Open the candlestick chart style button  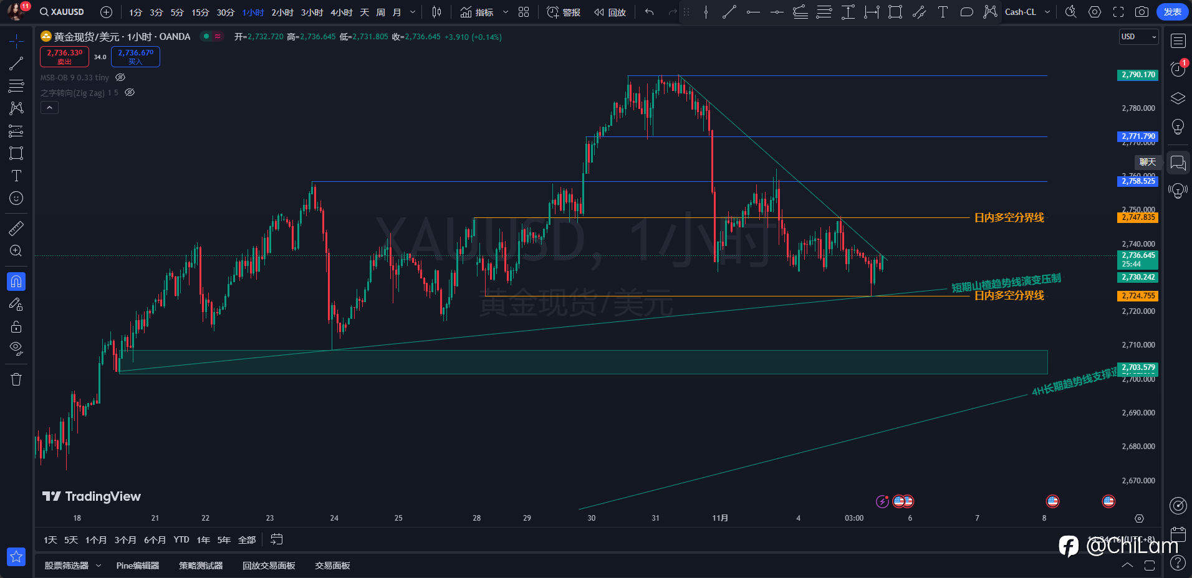pos(437,12)
